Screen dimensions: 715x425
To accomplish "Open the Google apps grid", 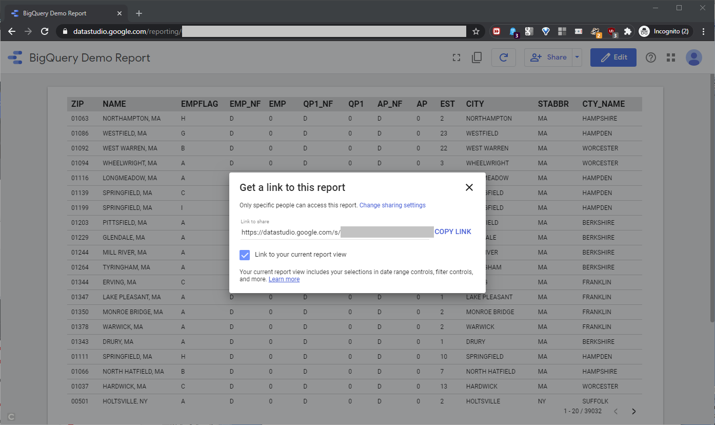I will tap(671, 57).
